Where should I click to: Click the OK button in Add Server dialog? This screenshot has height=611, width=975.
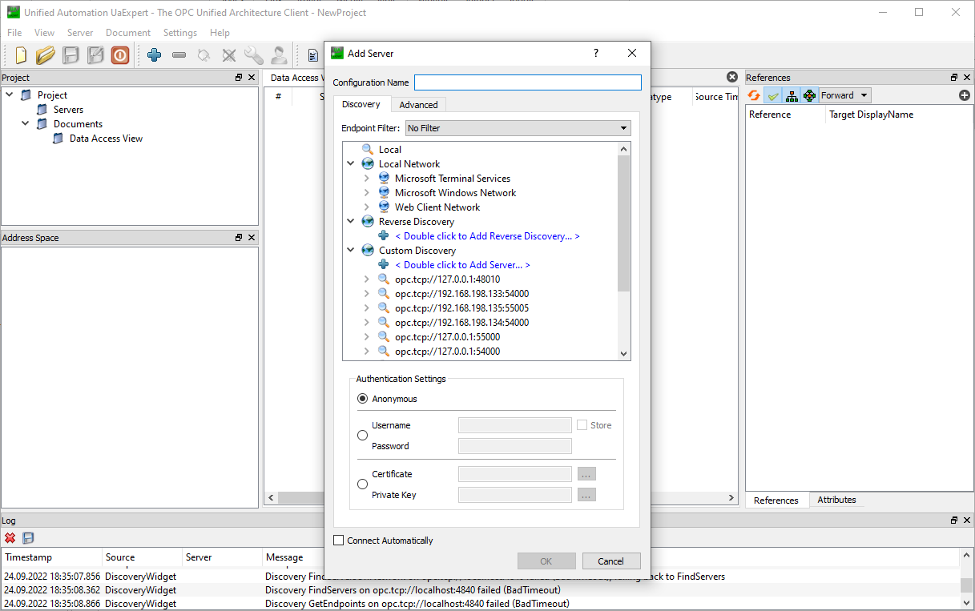(546, 561)
